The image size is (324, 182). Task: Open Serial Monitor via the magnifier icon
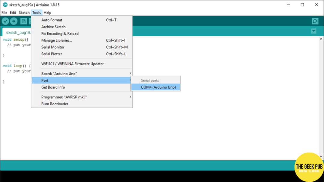314,21
